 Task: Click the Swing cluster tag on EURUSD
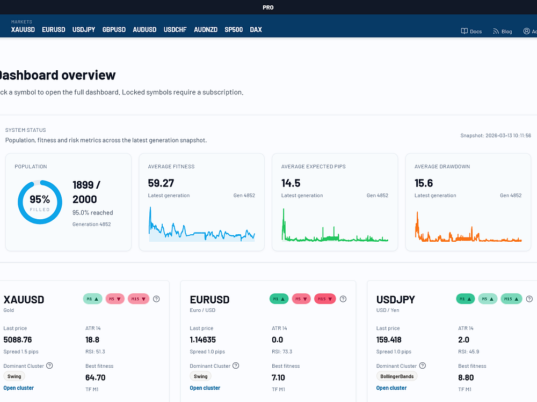(x=201, y=376)
